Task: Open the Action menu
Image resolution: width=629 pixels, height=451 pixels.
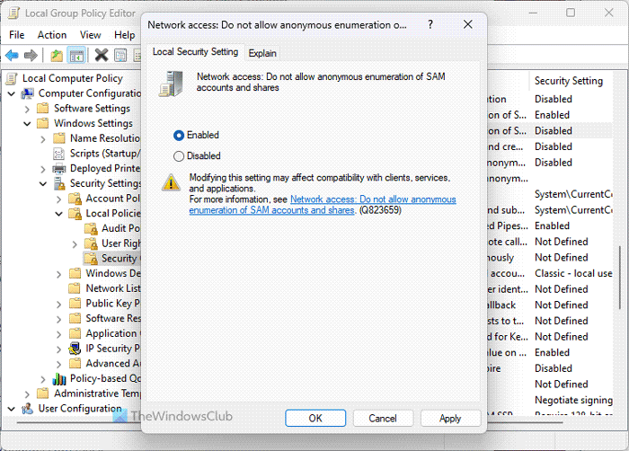Action: point(52,35)
